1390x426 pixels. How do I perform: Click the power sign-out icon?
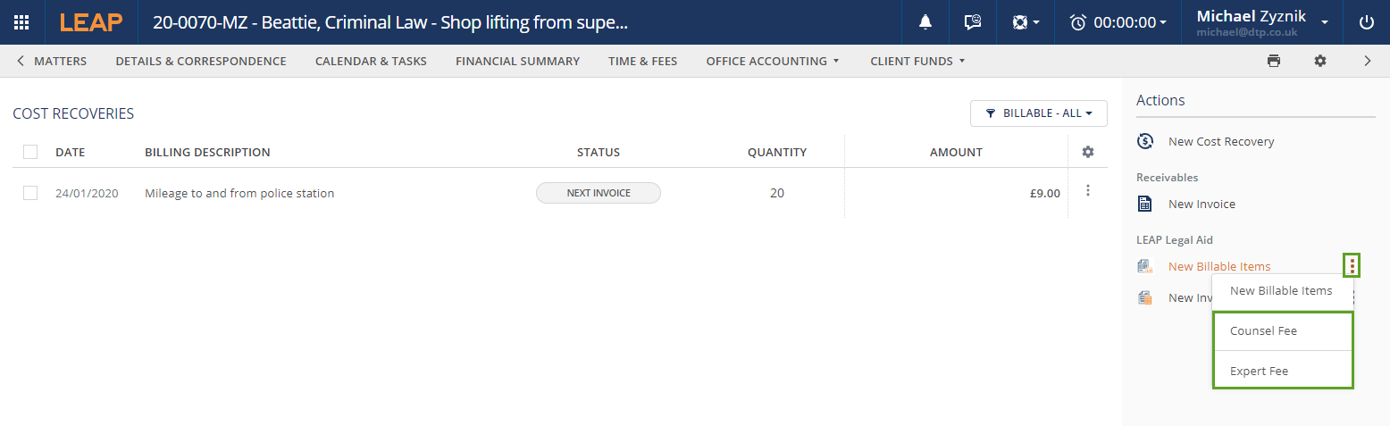(x=1366, y=22)
